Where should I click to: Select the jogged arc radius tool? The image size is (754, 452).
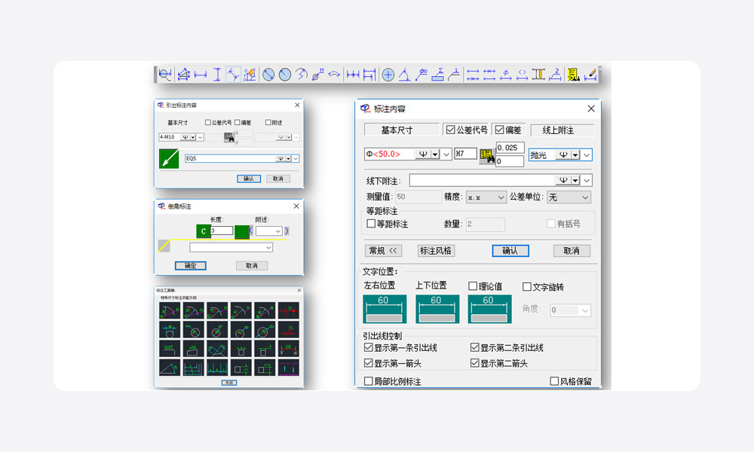coord(302,75)
